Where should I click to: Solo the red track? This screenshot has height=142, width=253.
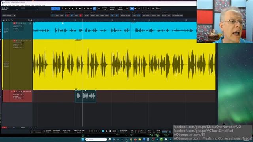point(17,91)
